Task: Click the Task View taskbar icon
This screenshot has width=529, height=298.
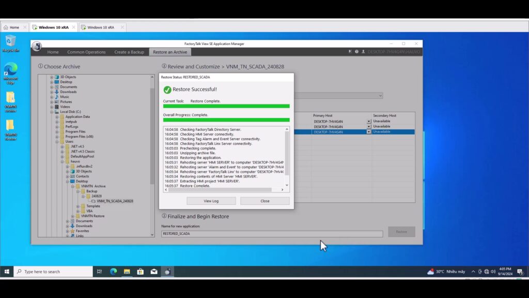Action: point(99,272)
